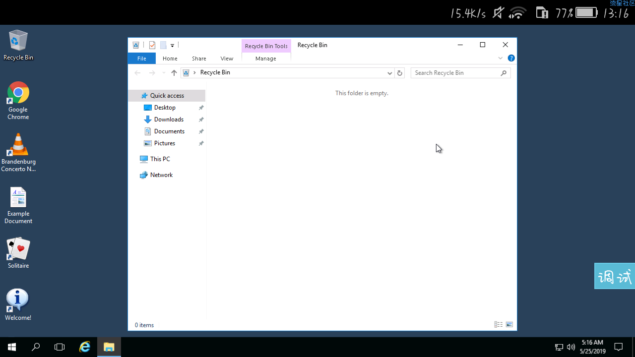Unpin Documents using its pin icon
Screen dimensions: 635x357
pos(201,131)
